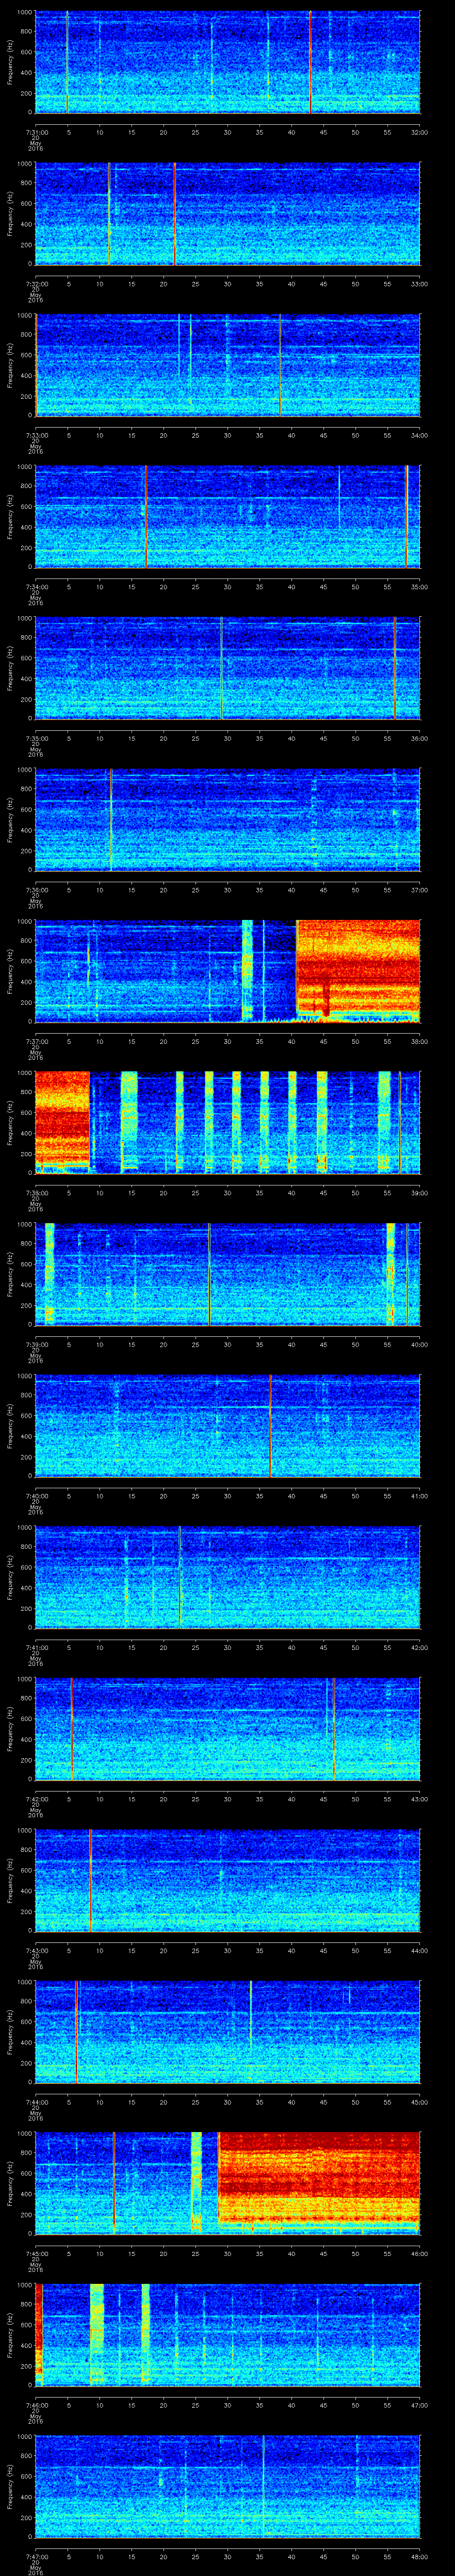Click the 7:46:00 start time label
This screenshot has width=455, height=2576.
tap(36, 2405)
